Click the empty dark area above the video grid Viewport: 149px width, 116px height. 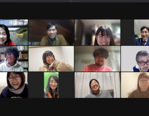pyautogui.click(x=74, y=11)
